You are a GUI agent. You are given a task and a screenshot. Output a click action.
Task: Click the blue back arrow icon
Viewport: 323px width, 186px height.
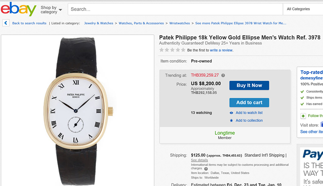[x=6, y=23]
